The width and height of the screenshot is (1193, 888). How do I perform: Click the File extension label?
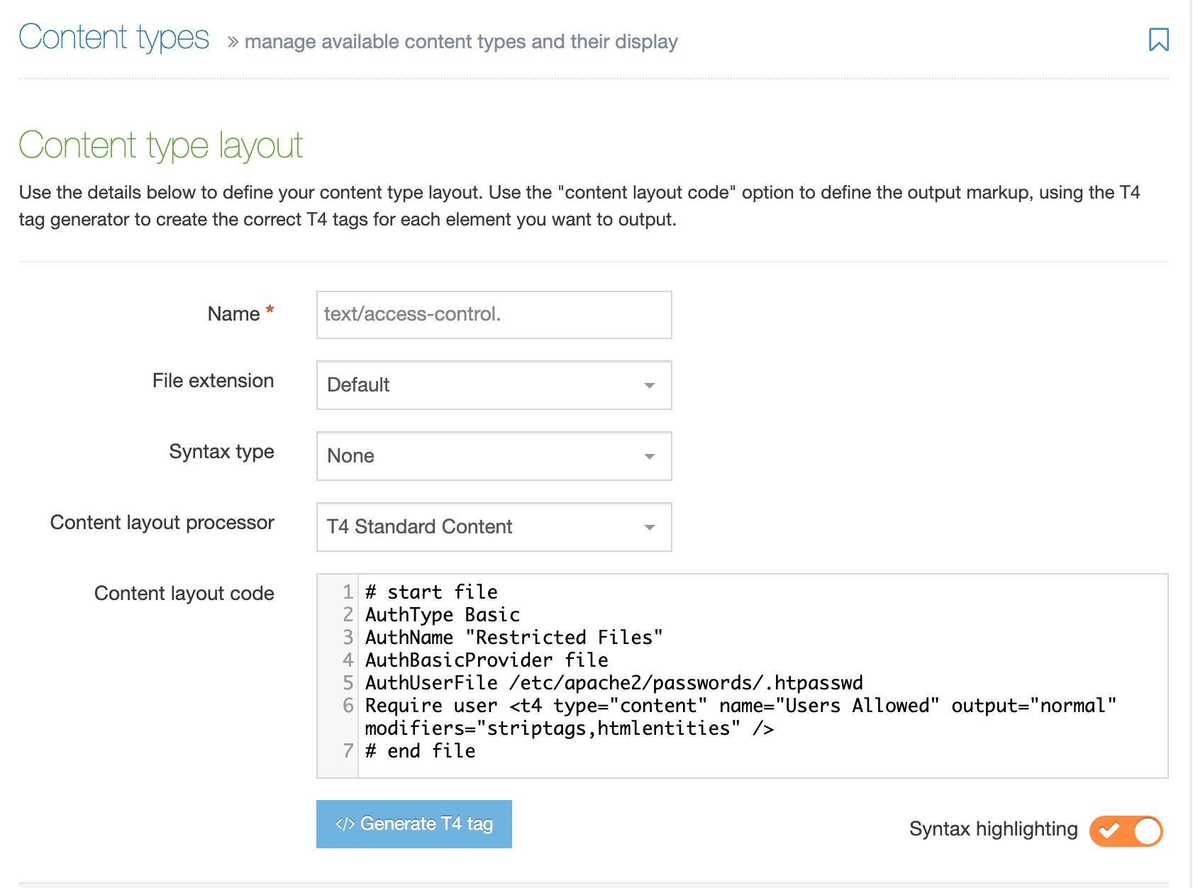(x=213, y=381)
